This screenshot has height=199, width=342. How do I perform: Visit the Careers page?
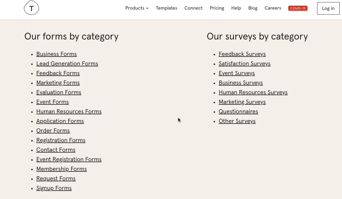(x=273, y=8)
